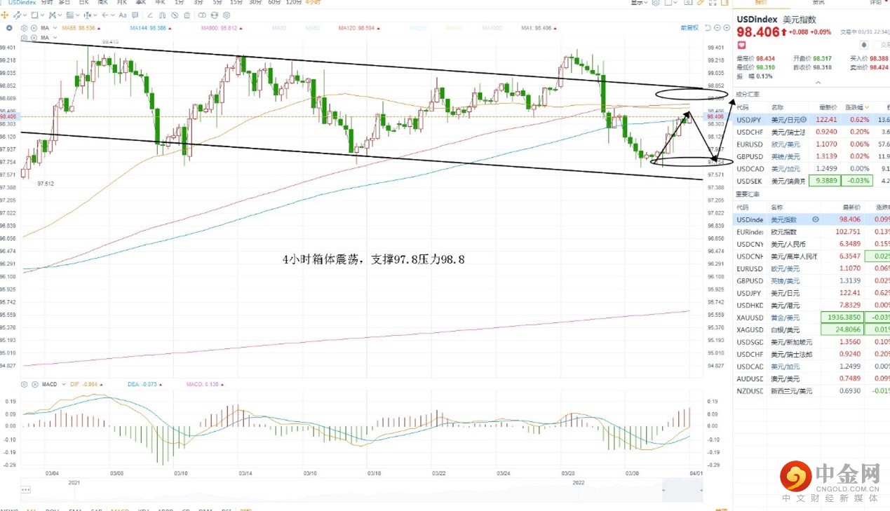This screenshot has width=890, height=511.
Task: Open the arrow tool dropdown
Action: (x=113, y=15)
